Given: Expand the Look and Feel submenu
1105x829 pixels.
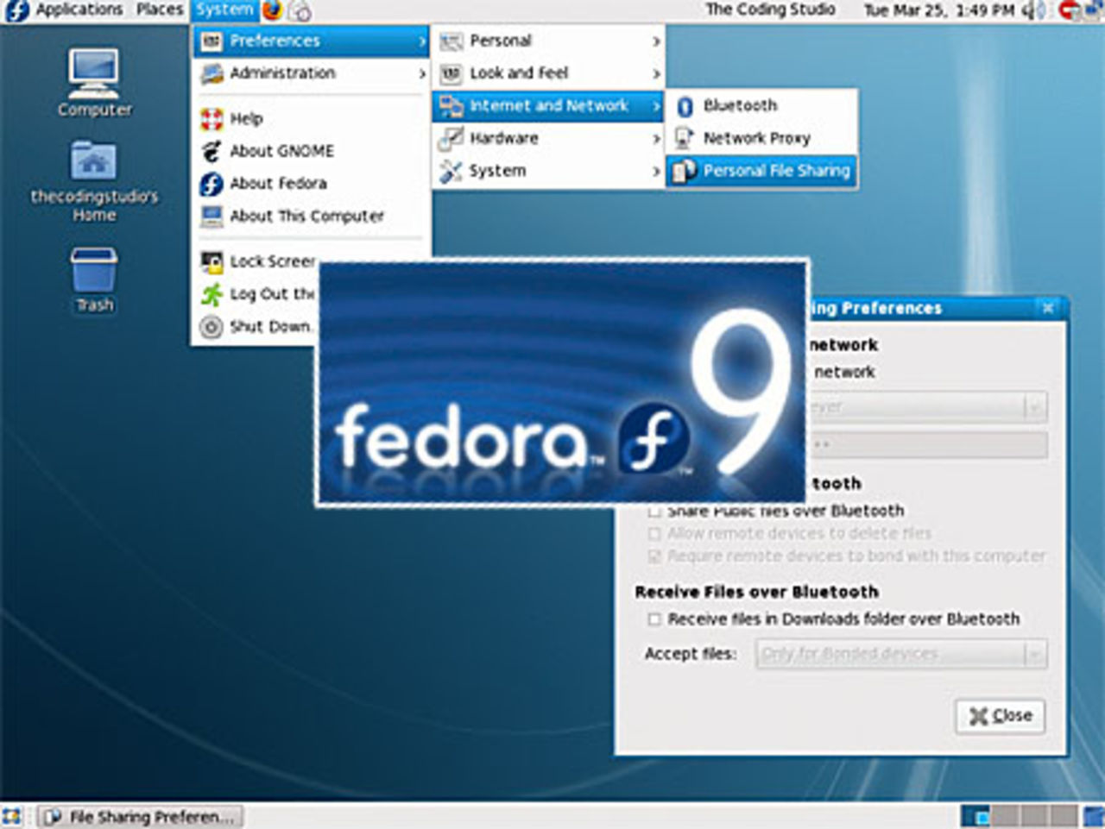Looking at the screenshot, I should pyautogui.click(x=549, y=73).
